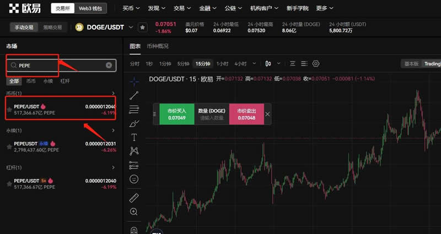441x234 pixels.
Task: Switch to the 币种概况 tab
Action: 158,46
